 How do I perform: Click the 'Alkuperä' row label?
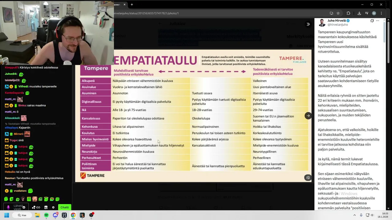[96, 81]
